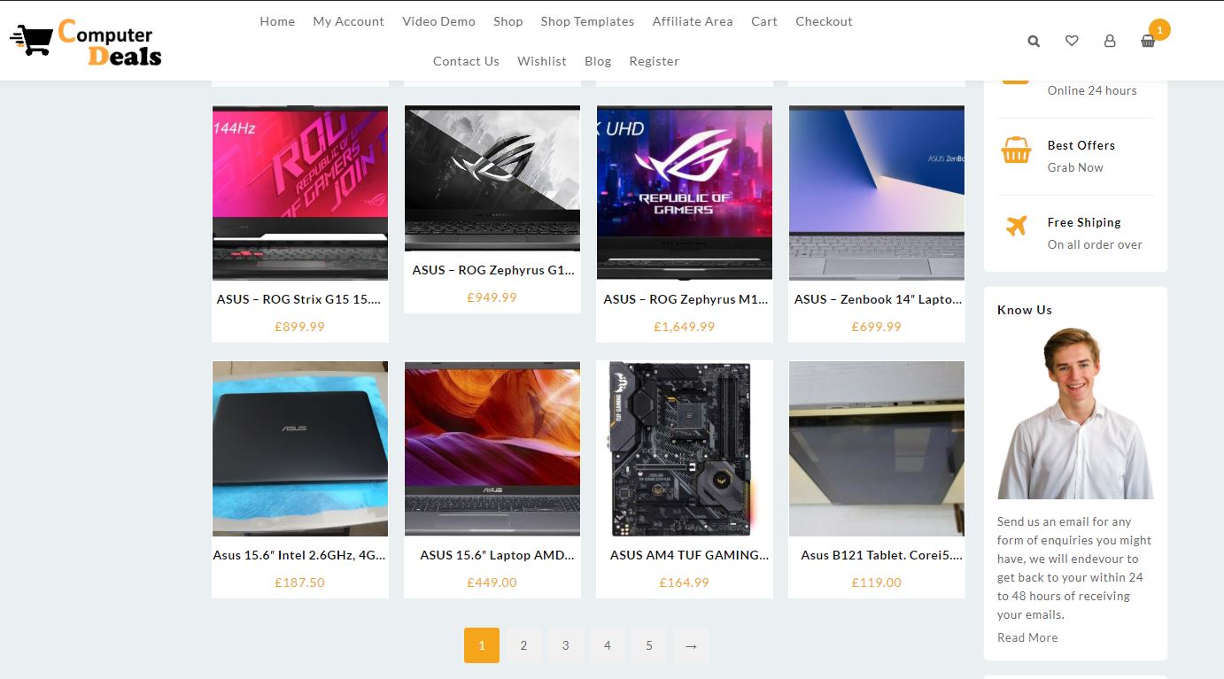Open ASUS Zenbook 14 laptop title link
The width and height of the screenshot is (1224, 679).
877,299
